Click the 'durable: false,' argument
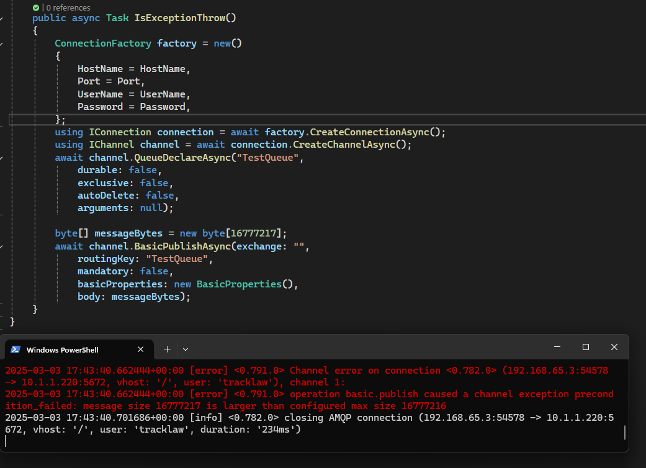This screenshot has height=468, width=646. (120, 169)
